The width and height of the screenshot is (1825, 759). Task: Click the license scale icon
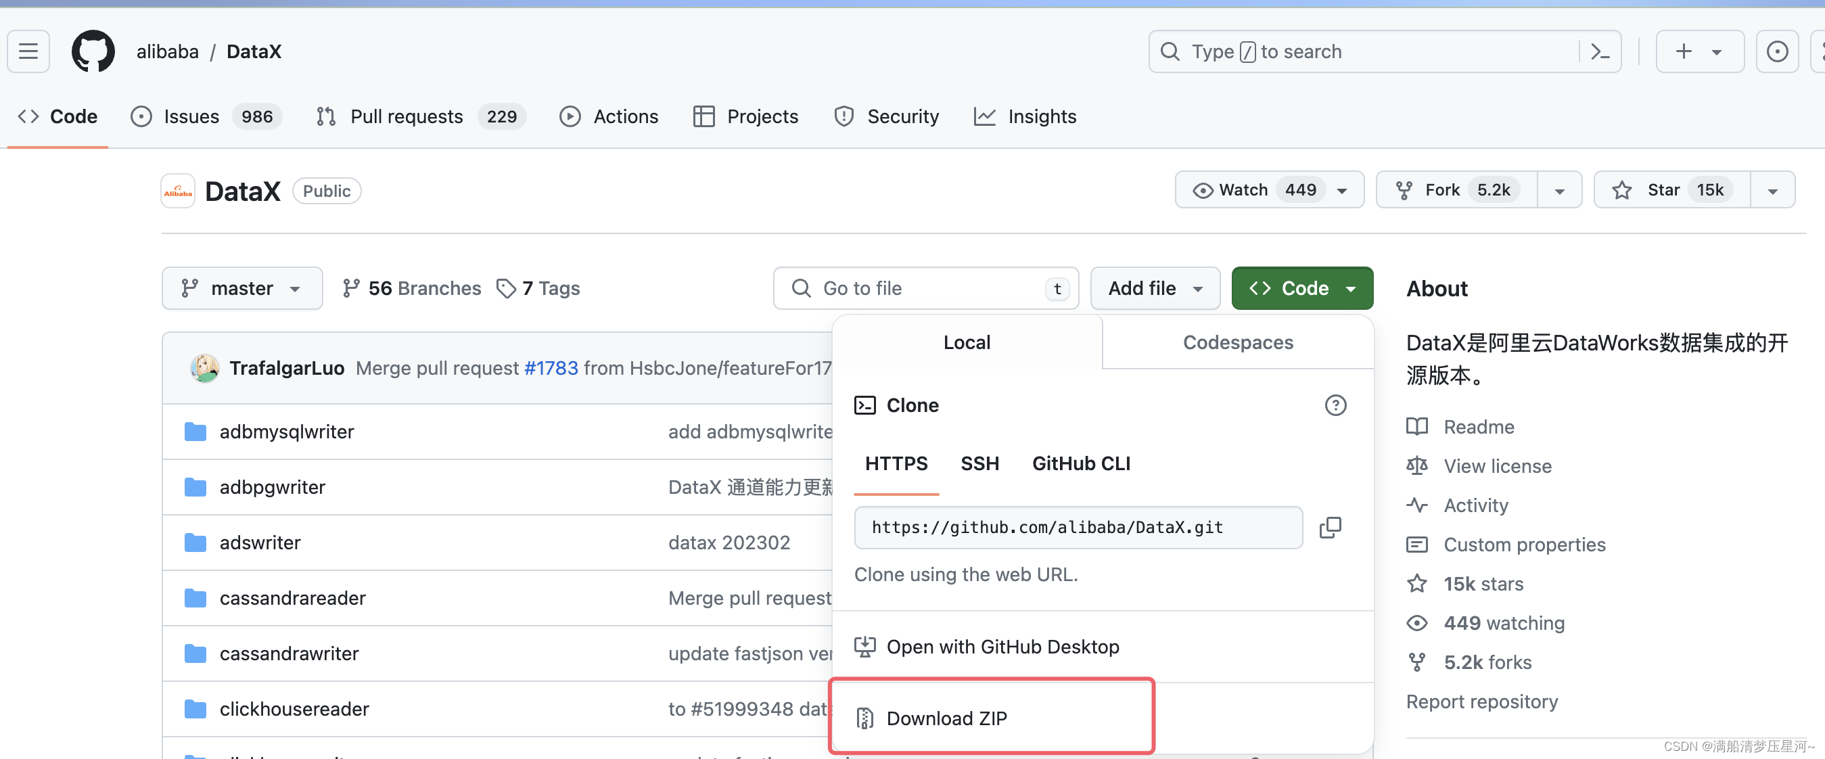(x=1416, y=465)
